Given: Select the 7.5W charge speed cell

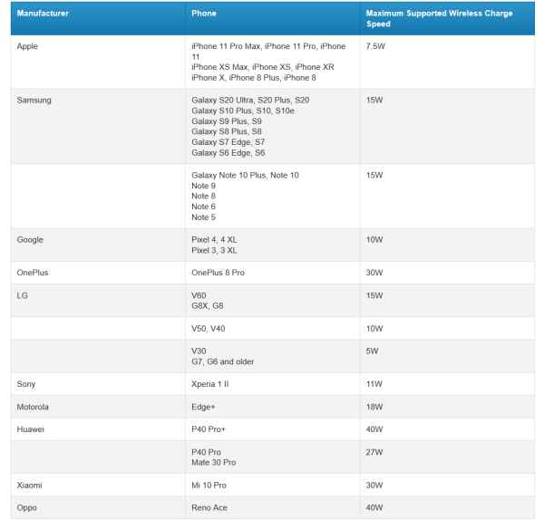Looking at the screenshot, I should (447, 62).
